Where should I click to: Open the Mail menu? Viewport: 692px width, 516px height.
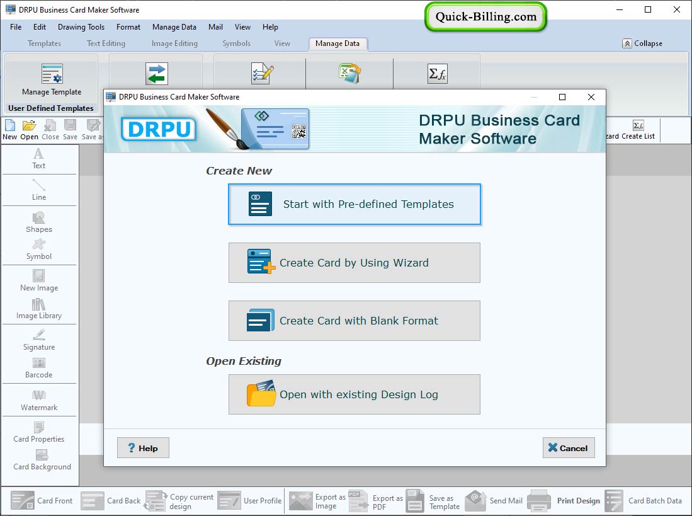(215, 27)
